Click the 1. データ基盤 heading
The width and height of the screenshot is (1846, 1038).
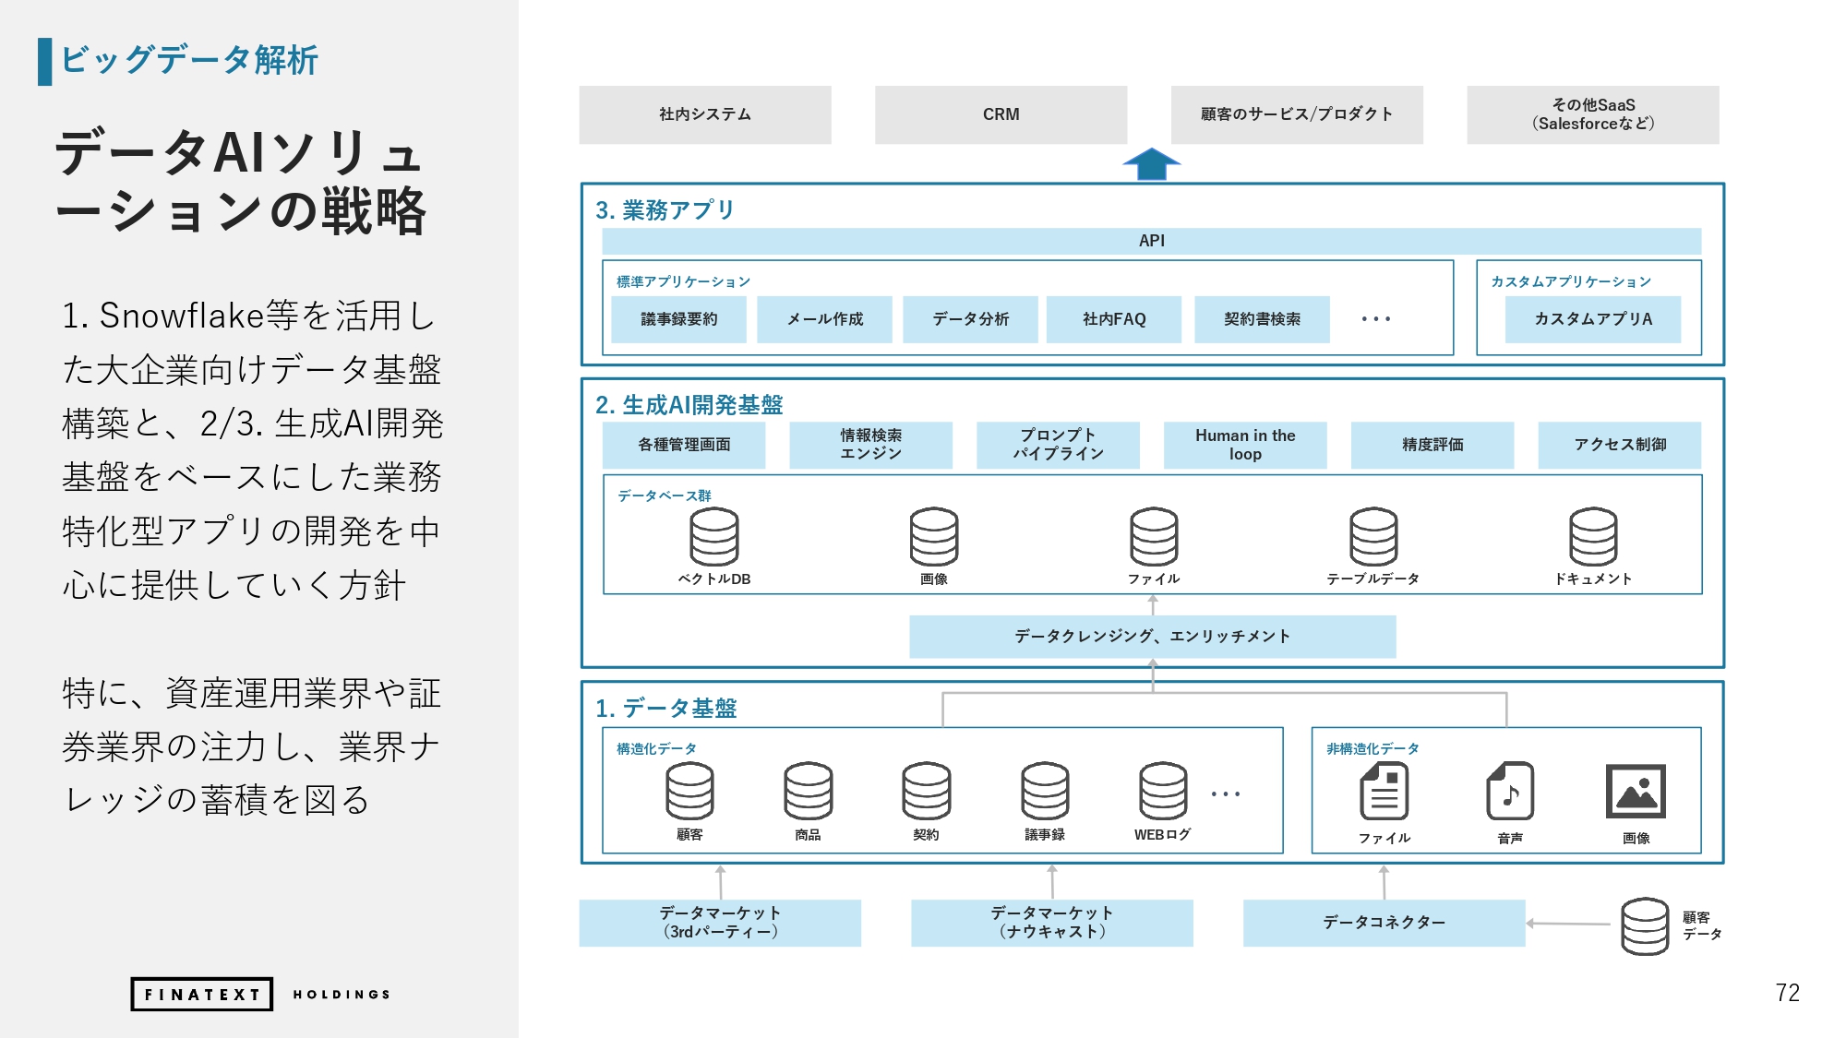665,708
